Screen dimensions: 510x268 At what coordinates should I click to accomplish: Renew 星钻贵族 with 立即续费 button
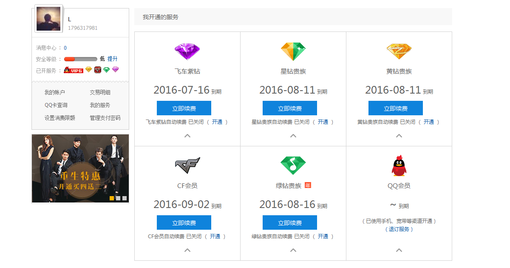[290, 108]
